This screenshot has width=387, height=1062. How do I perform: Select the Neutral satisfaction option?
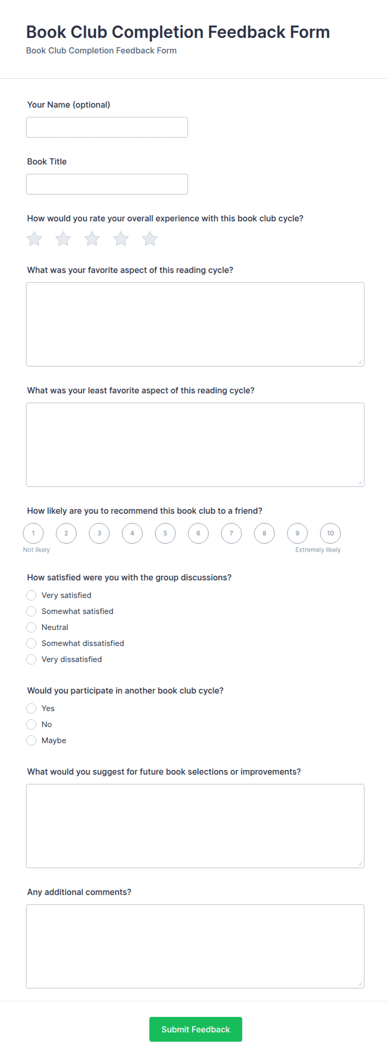31,627
